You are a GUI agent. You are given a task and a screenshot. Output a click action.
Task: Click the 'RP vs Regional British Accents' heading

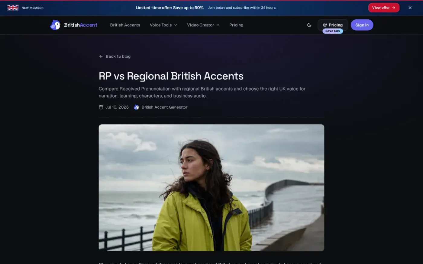point(171,76)
